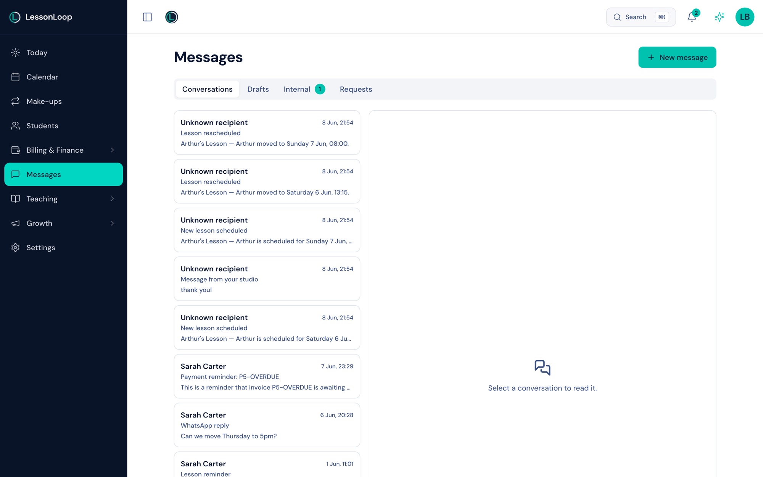763x477 pixels.
Task: Select Messages in the sidebar
Action: 63,174
